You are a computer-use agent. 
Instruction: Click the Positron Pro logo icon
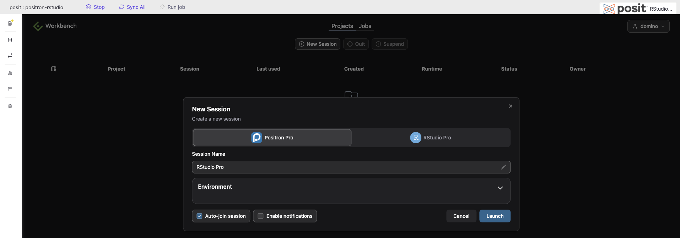click(257, 138)
